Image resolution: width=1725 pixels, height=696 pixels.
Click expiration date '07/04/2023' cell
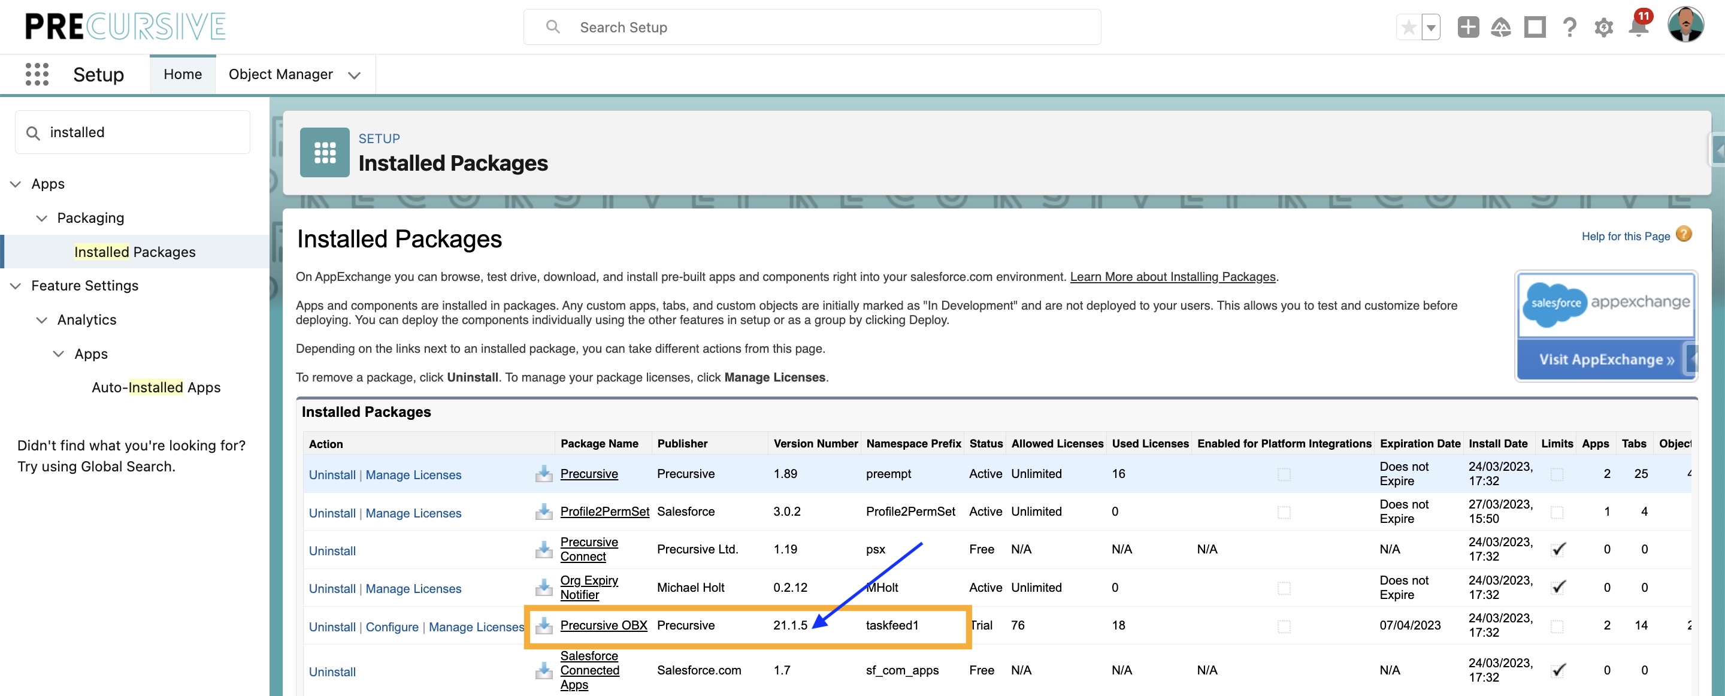click(x=1409, y=626)
